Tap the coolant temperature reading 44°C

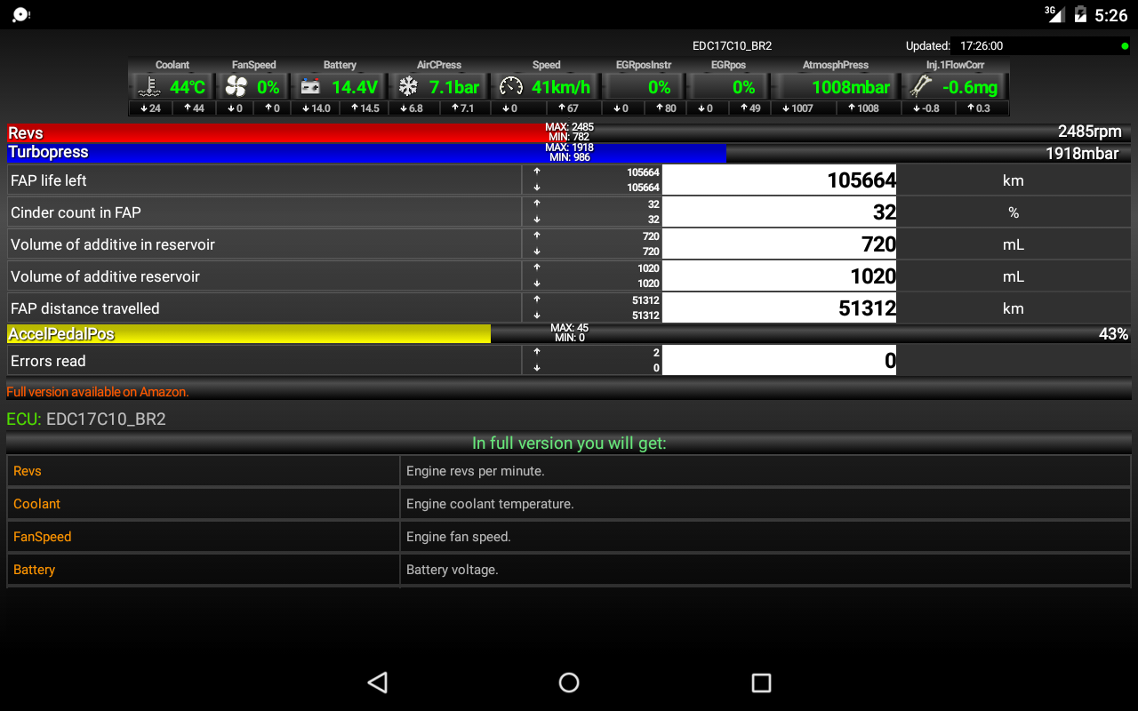tap(188, 87)
